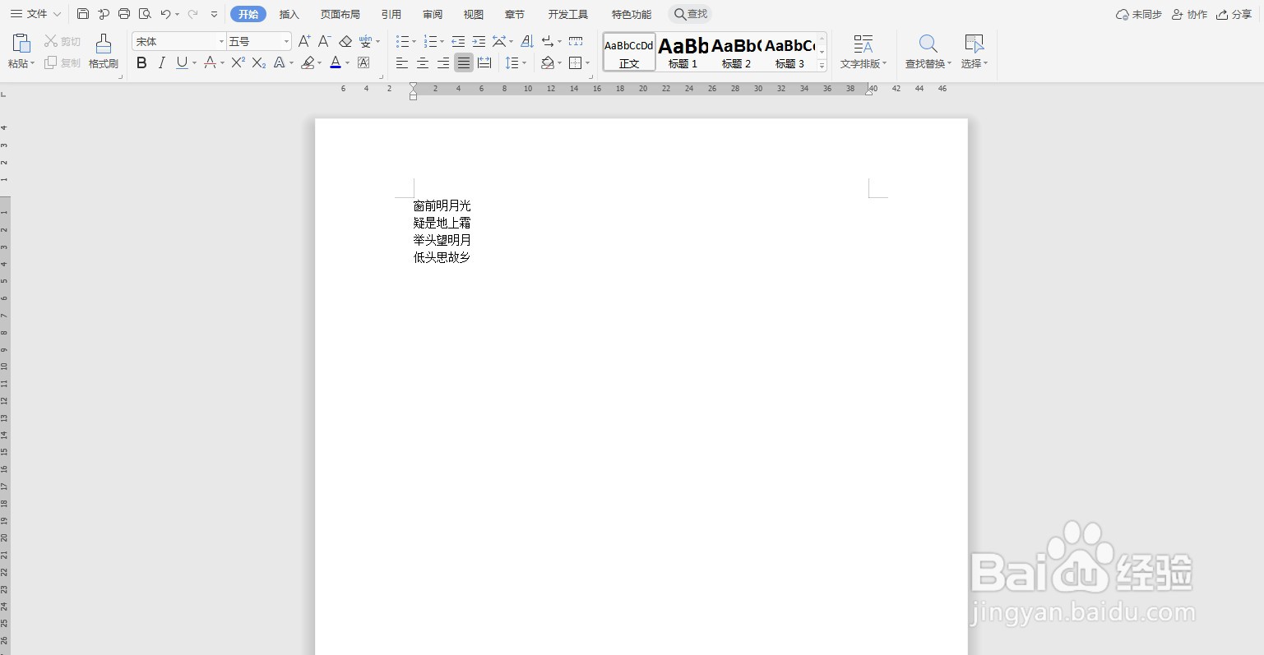The width and height of the screenshot is (1264, 655).
Task: Click the first-line indent marker on ruler
Action: (413, 85)
